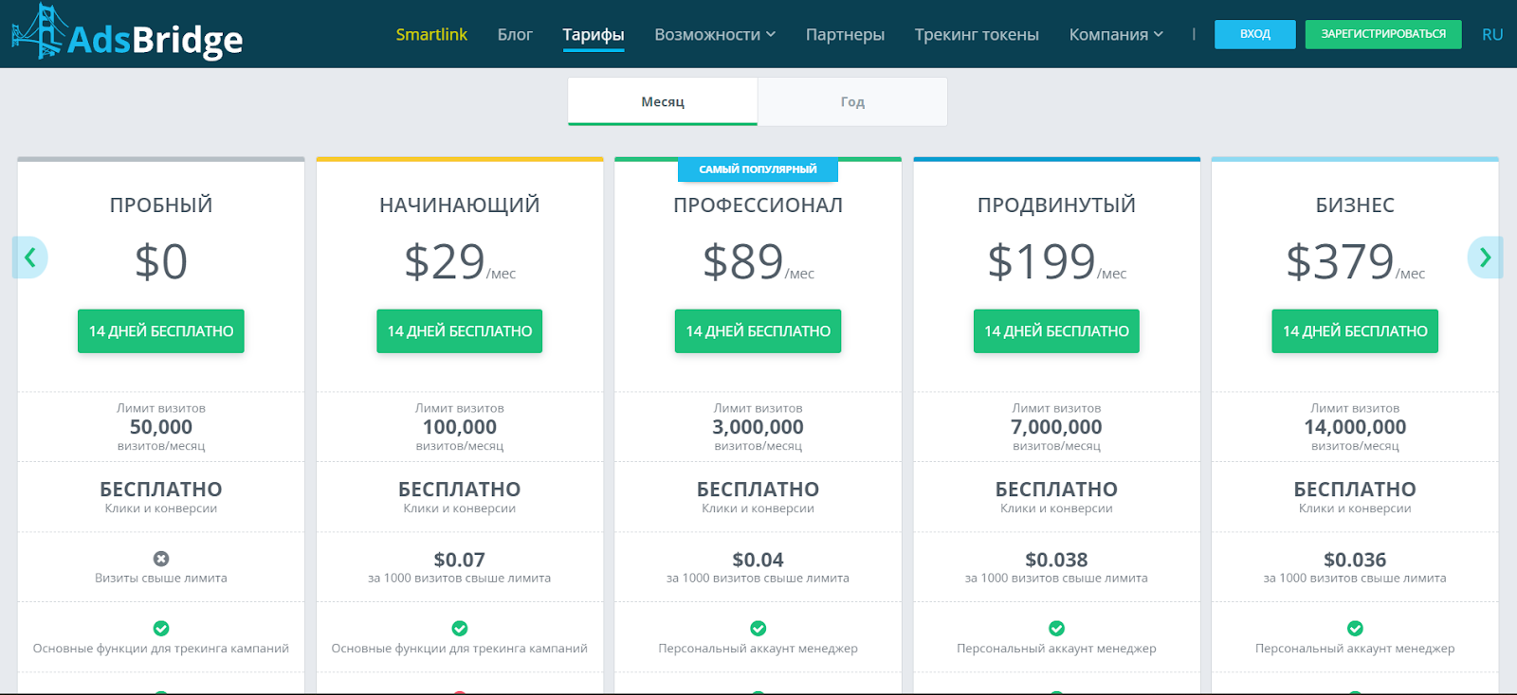
Task: Click green checkmark icon in ПРОФЕССИОНАЛ plan
Action: click(758, 629)
